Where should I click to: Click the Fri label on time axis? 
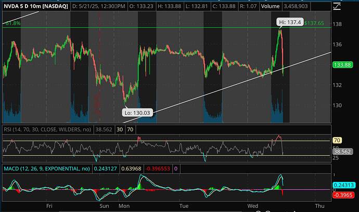coord(49,206)
